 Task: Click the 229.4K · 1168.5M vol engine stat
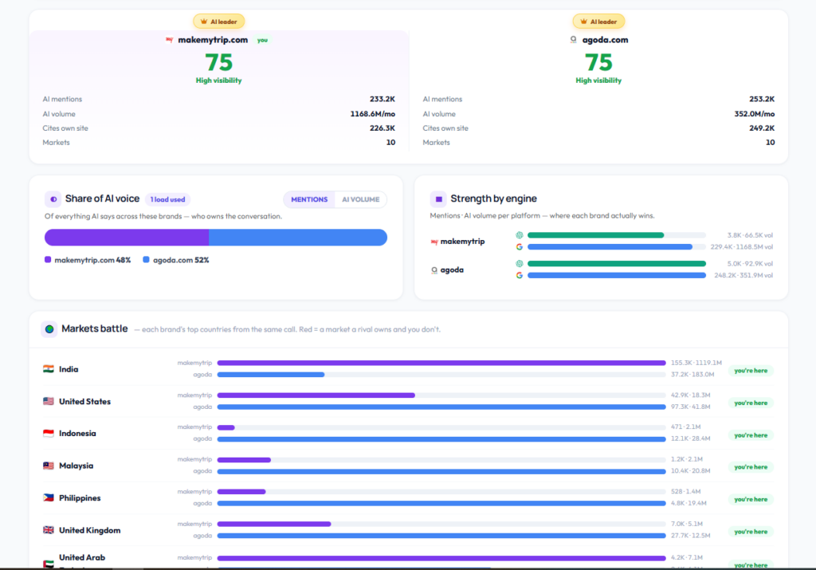pyautogui.click(x=742, y=247)
